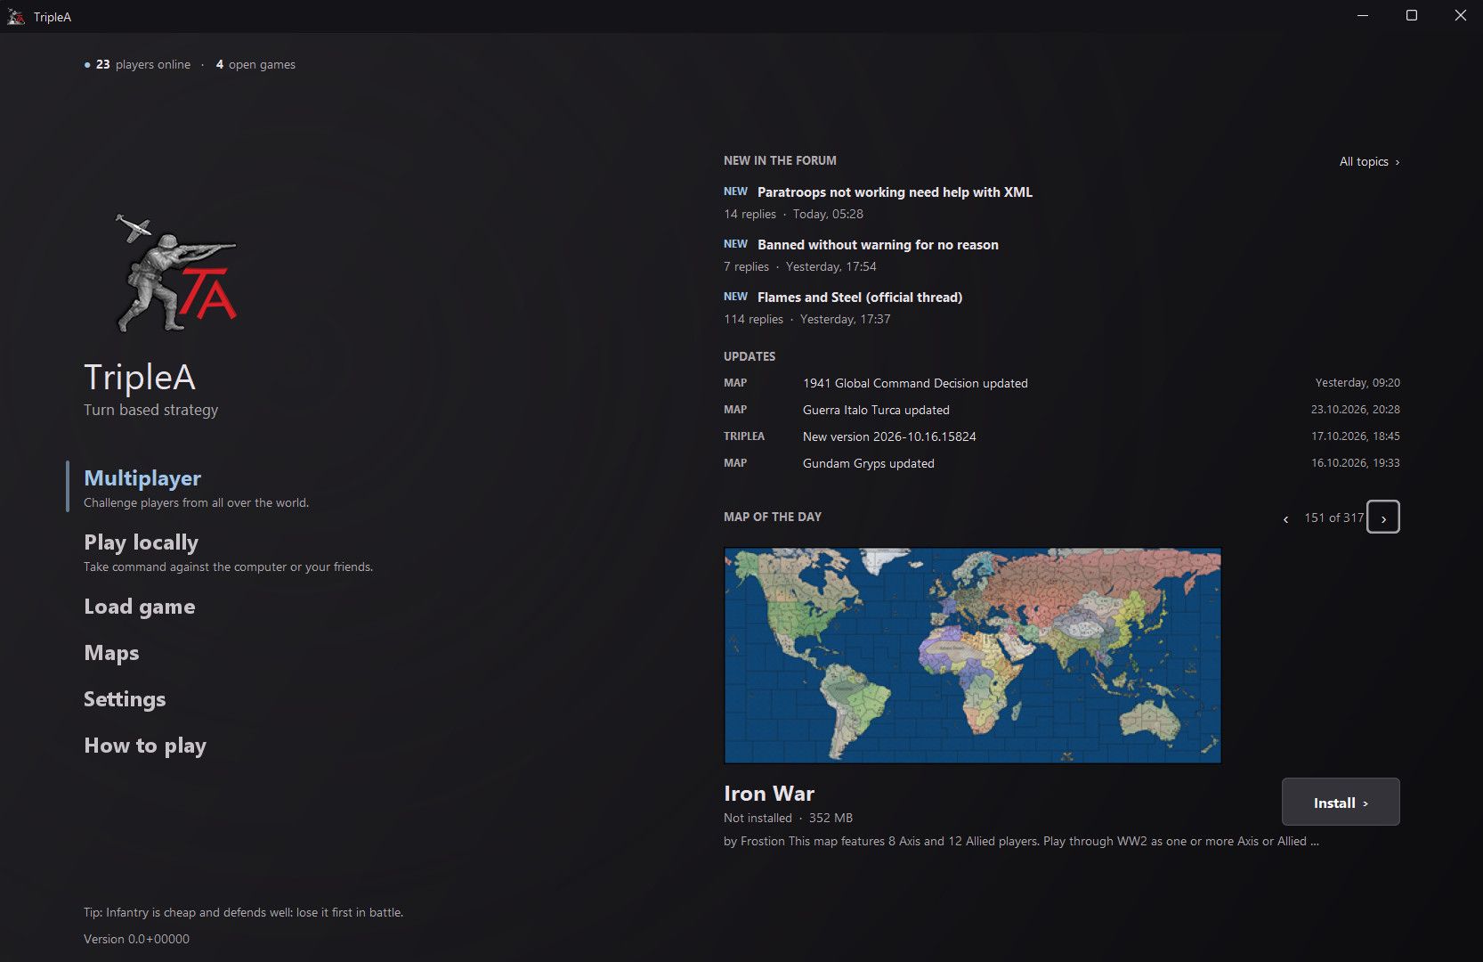Viewport: 1483px width, 962px height.
Task: Click the 4 open games count
Action: click(255, 64)
